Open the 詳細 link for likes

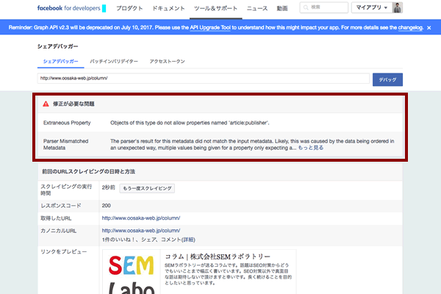(x=188, y=240)
